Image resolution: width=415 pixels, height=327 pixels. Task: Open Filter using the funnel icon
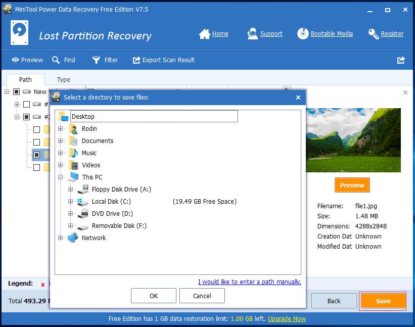[x=96, y=60]
